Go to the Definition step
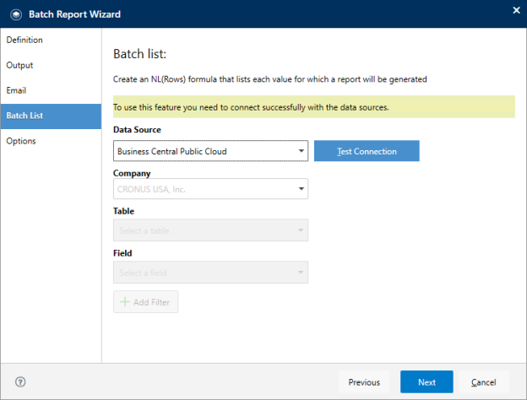Viewport: 527px width, 400px height. 51,40
